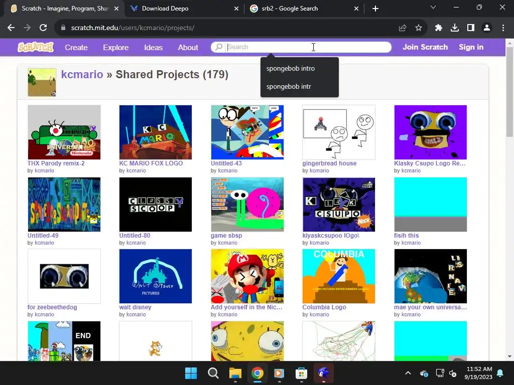Open THX Parody remix-2 project title
Screen dimensions: 514x385
click(56, 163)
